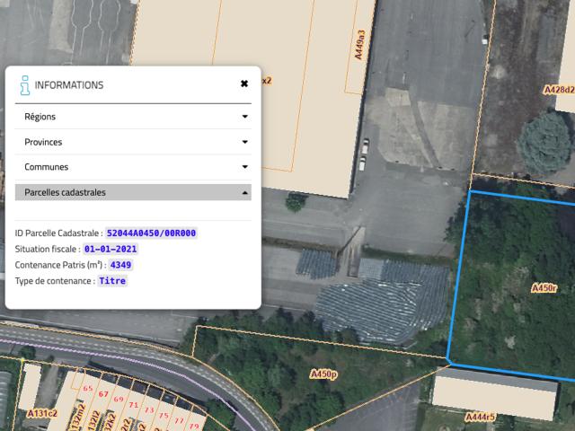Click the Communes accordion label
This screenshot has width=575, height=431.
tap(47, 167)
